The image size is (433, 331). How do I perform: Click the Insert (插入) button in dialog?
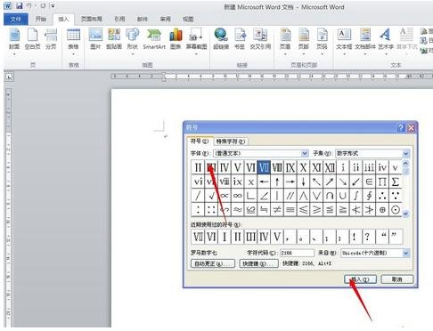coord(360,279)
